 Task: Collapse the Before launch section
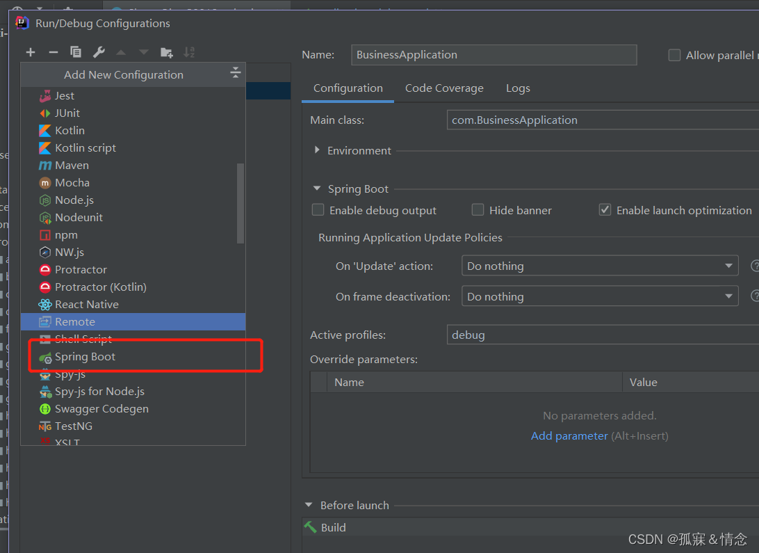[x=309, y=505]
